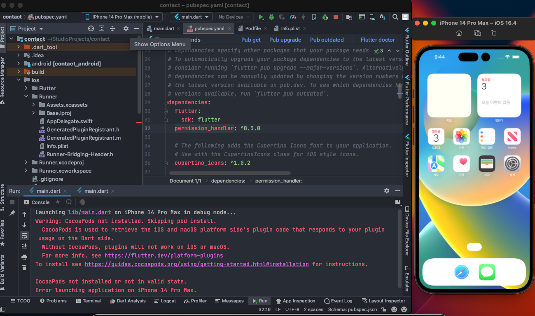Image resolution: width=535 pixels, height=316 pixels.
Task: Open Project panel gear options
Action: [x=126, y=28]
